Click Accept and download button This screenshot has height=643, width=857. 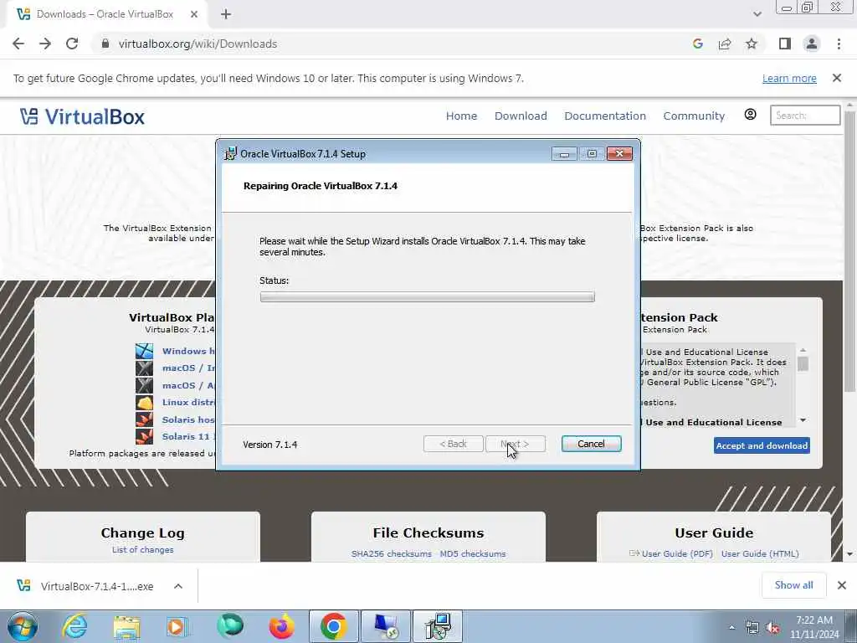coord(762,445)
